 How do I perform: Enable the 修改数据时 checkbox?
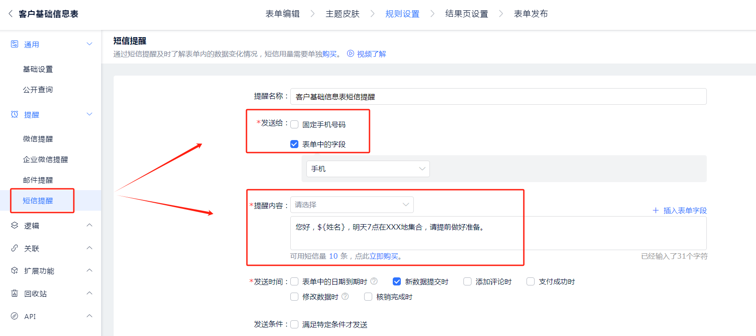[x=294, y=297]
